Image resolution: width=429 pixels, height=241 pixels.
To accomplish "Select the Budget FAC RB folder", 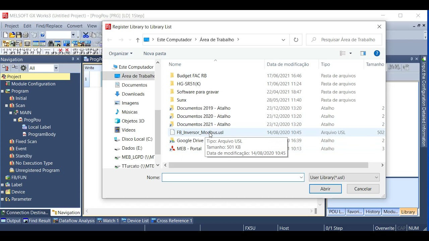I will [x=192, y=76].
